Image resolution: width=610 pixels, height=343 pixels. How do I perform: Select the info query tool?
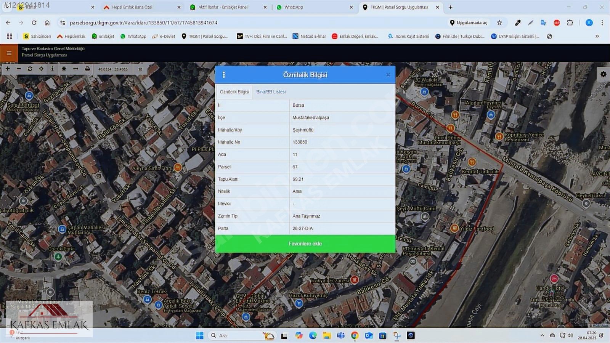[x=52, y=69]
